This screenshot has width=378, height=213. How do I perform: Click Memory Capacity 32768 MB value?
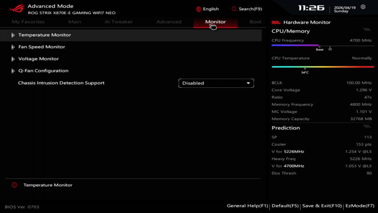361,119
